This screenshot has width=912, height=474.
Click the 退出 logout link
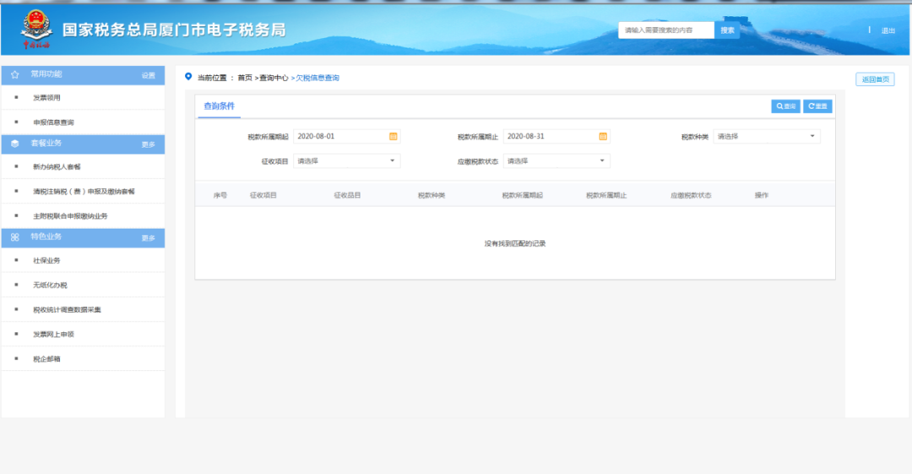click(x=888, y=31)
